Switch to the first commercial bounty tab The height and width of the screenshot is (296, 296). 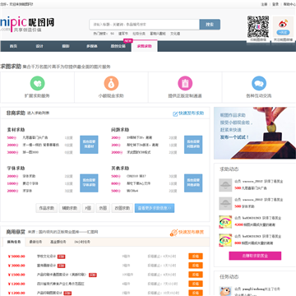pos(14,242)
